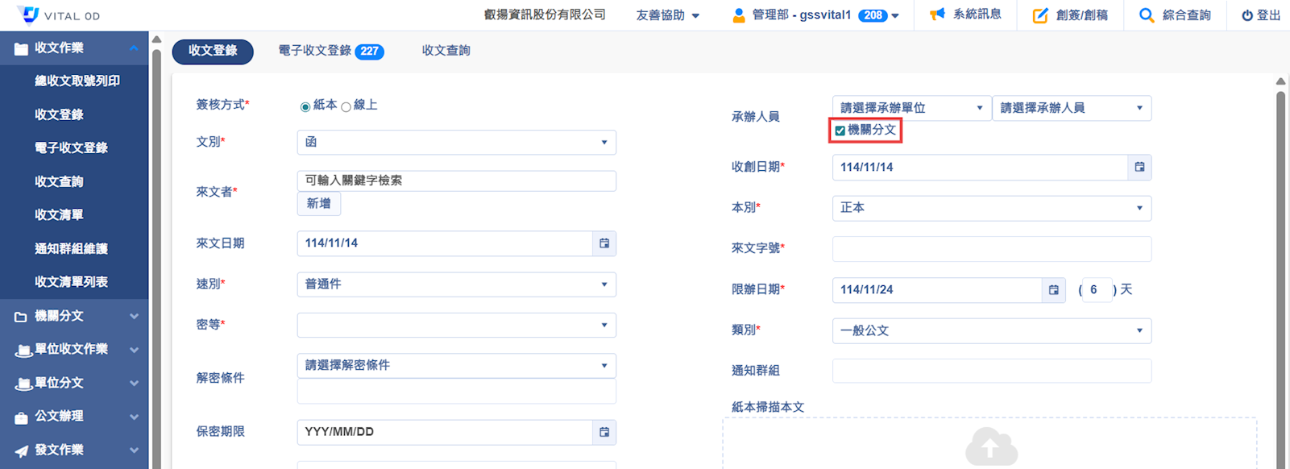
Task: Click the 系統訊息 megaphone icon
Action: 937,15
